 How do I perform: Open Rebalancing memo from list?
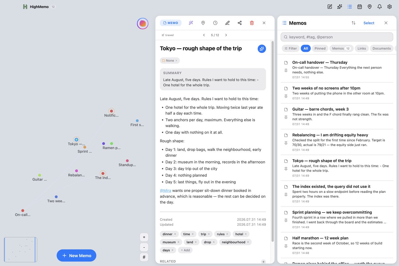click(337, 142)
